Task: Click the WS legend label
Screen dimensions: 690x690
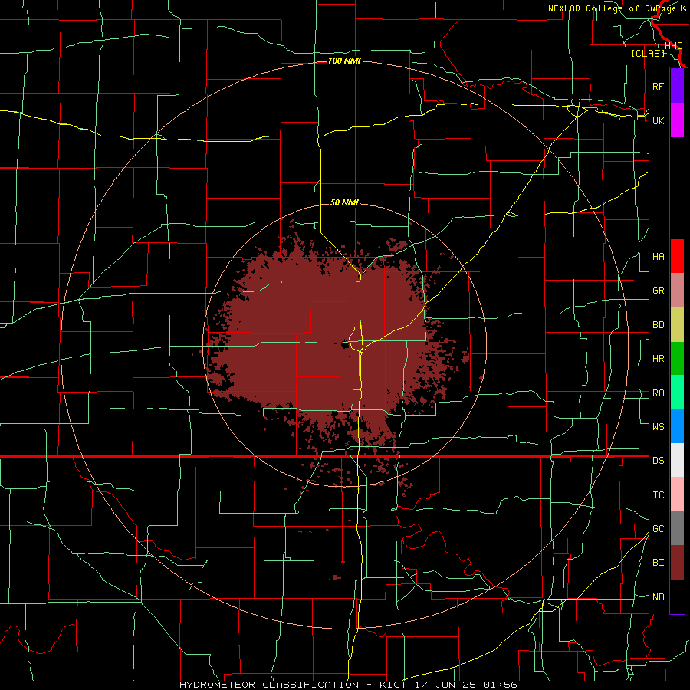Action: click(x=658, y=426)
